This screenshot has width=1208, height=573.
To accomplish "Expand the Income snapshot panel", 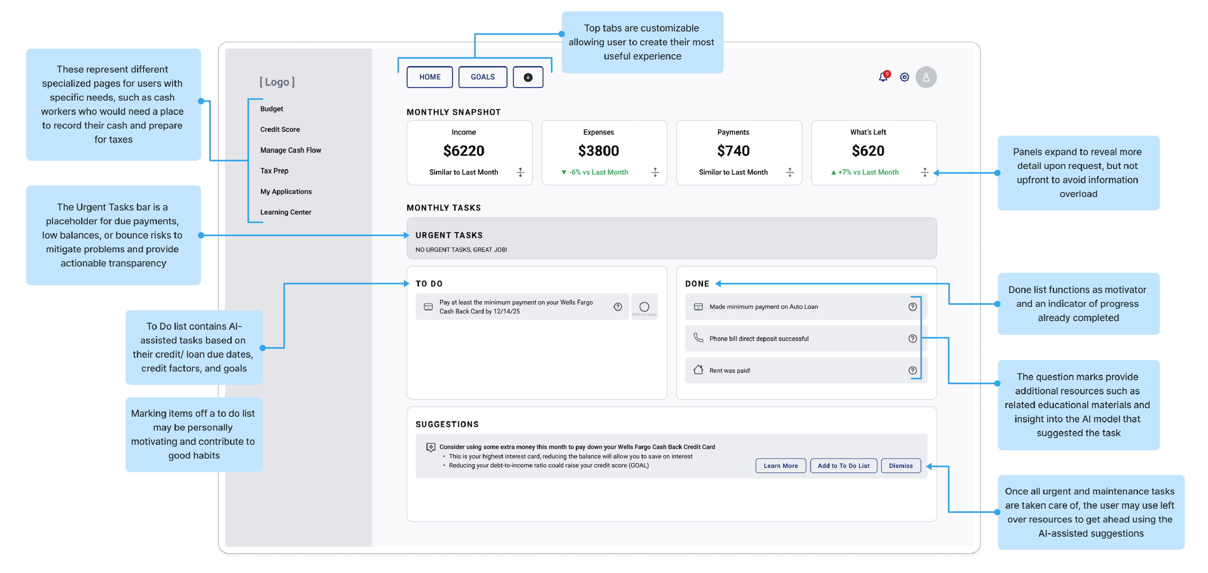I will pyautogui.click(x=520, y=172).
